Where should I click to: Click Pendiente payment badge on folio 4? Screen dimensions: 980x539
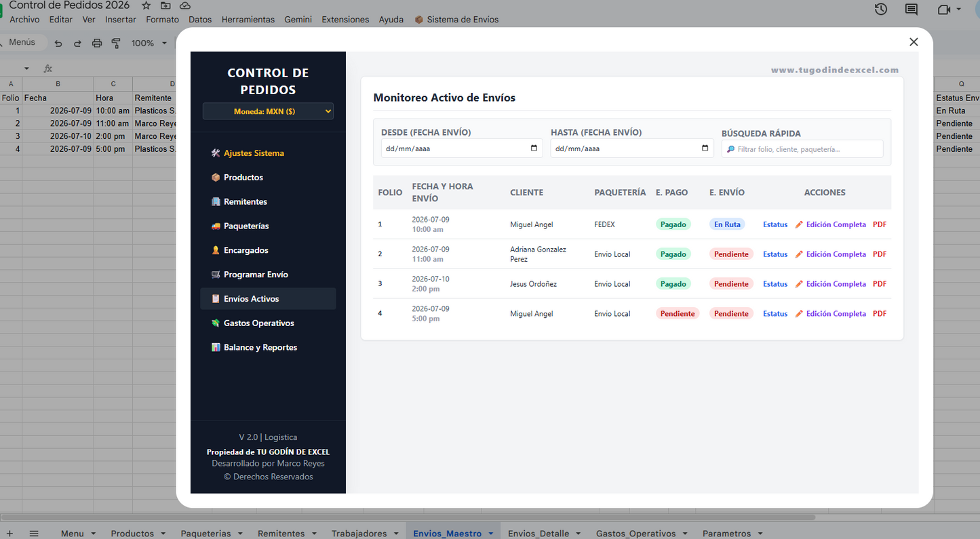coord(678,314)
